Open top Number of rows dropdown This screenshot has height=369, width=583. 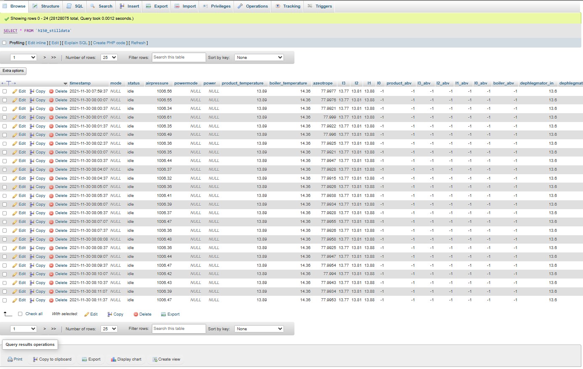[x=109, y=58]
